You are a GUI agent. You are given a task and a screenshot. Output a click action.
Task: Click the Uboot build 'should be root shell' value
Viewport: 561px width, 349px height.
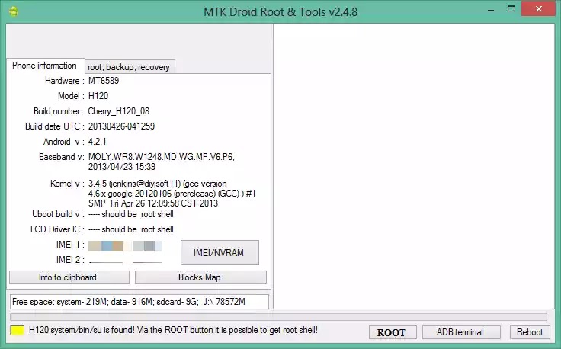pos(131,214)
